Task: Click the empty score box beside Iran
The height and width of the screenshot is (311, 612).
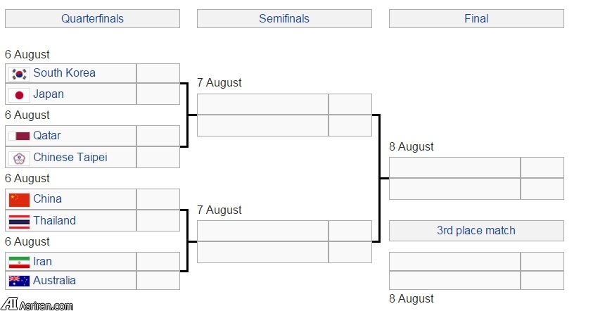Action: click(158, 262)
